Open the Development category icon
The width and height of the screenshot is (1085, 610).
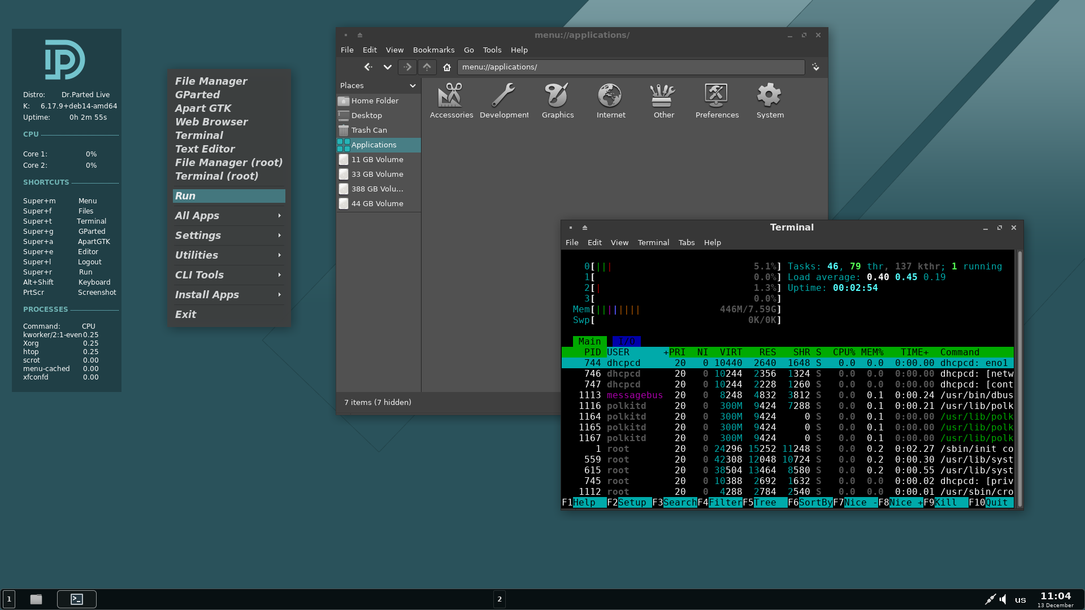pos(504,96)
